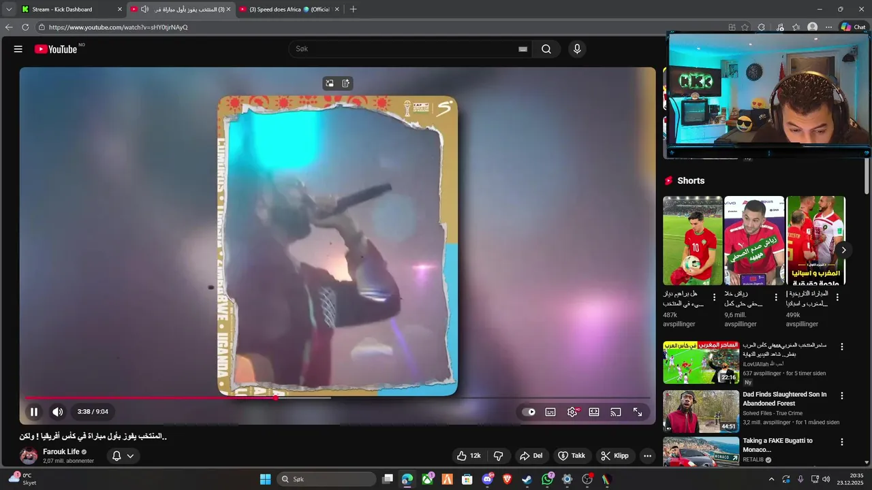Add this page to favorites star
Image resolution: width=872 pixels, height=490 pixels.
pyautogui.click(x=745, y=27)
